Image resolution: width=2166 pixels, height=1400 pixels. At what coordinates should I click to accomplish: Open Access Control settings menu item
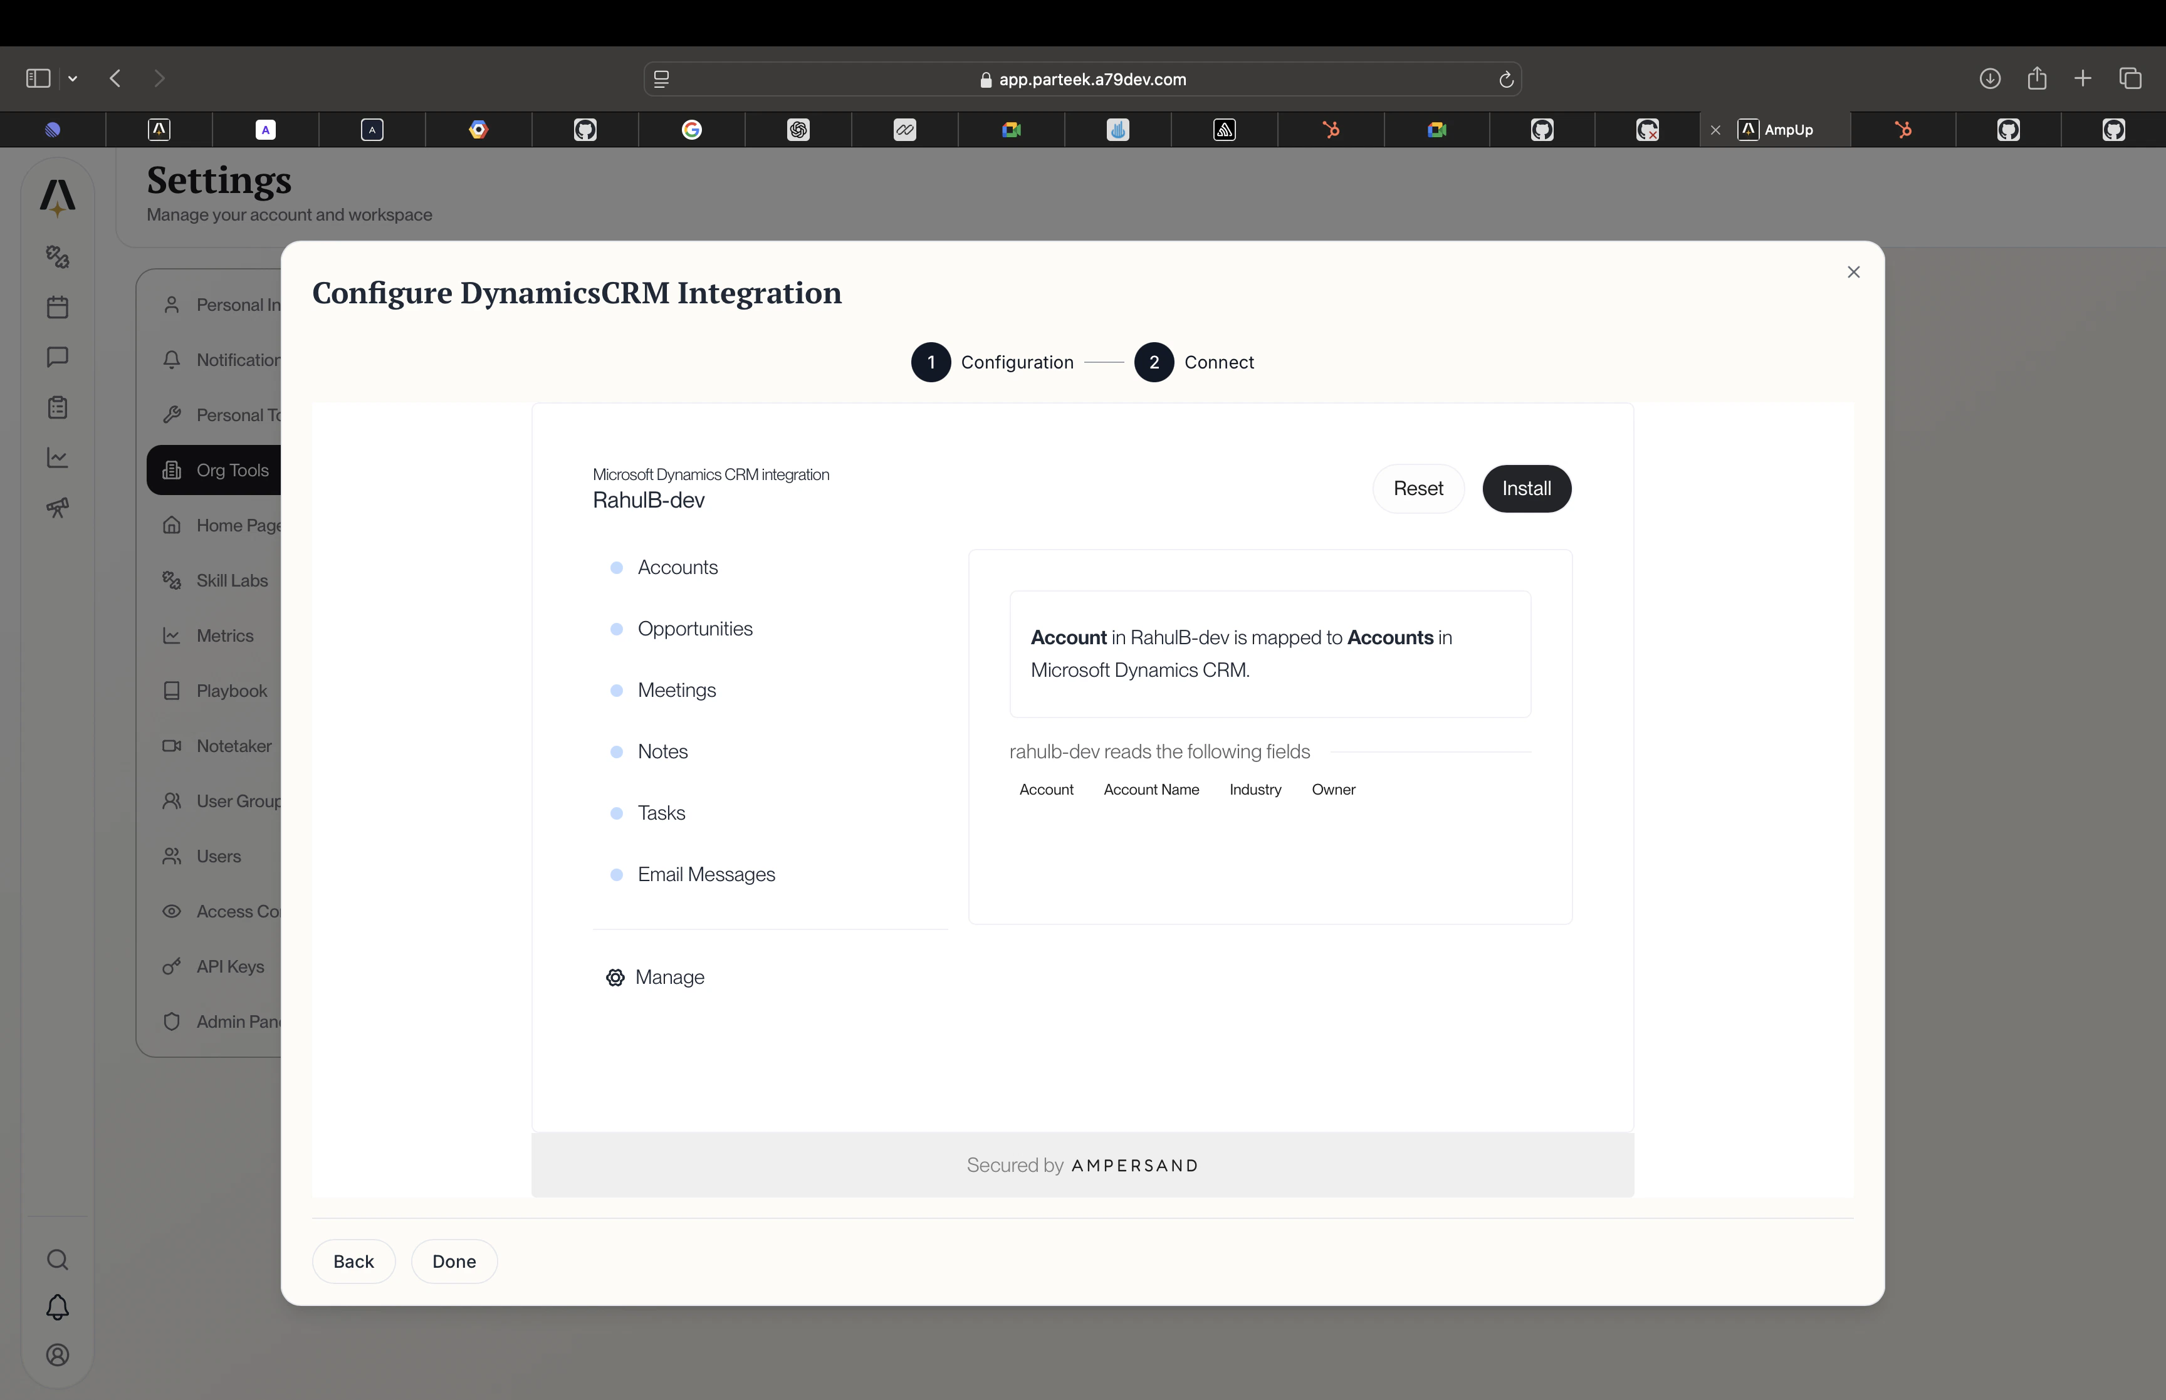(214, 911)
